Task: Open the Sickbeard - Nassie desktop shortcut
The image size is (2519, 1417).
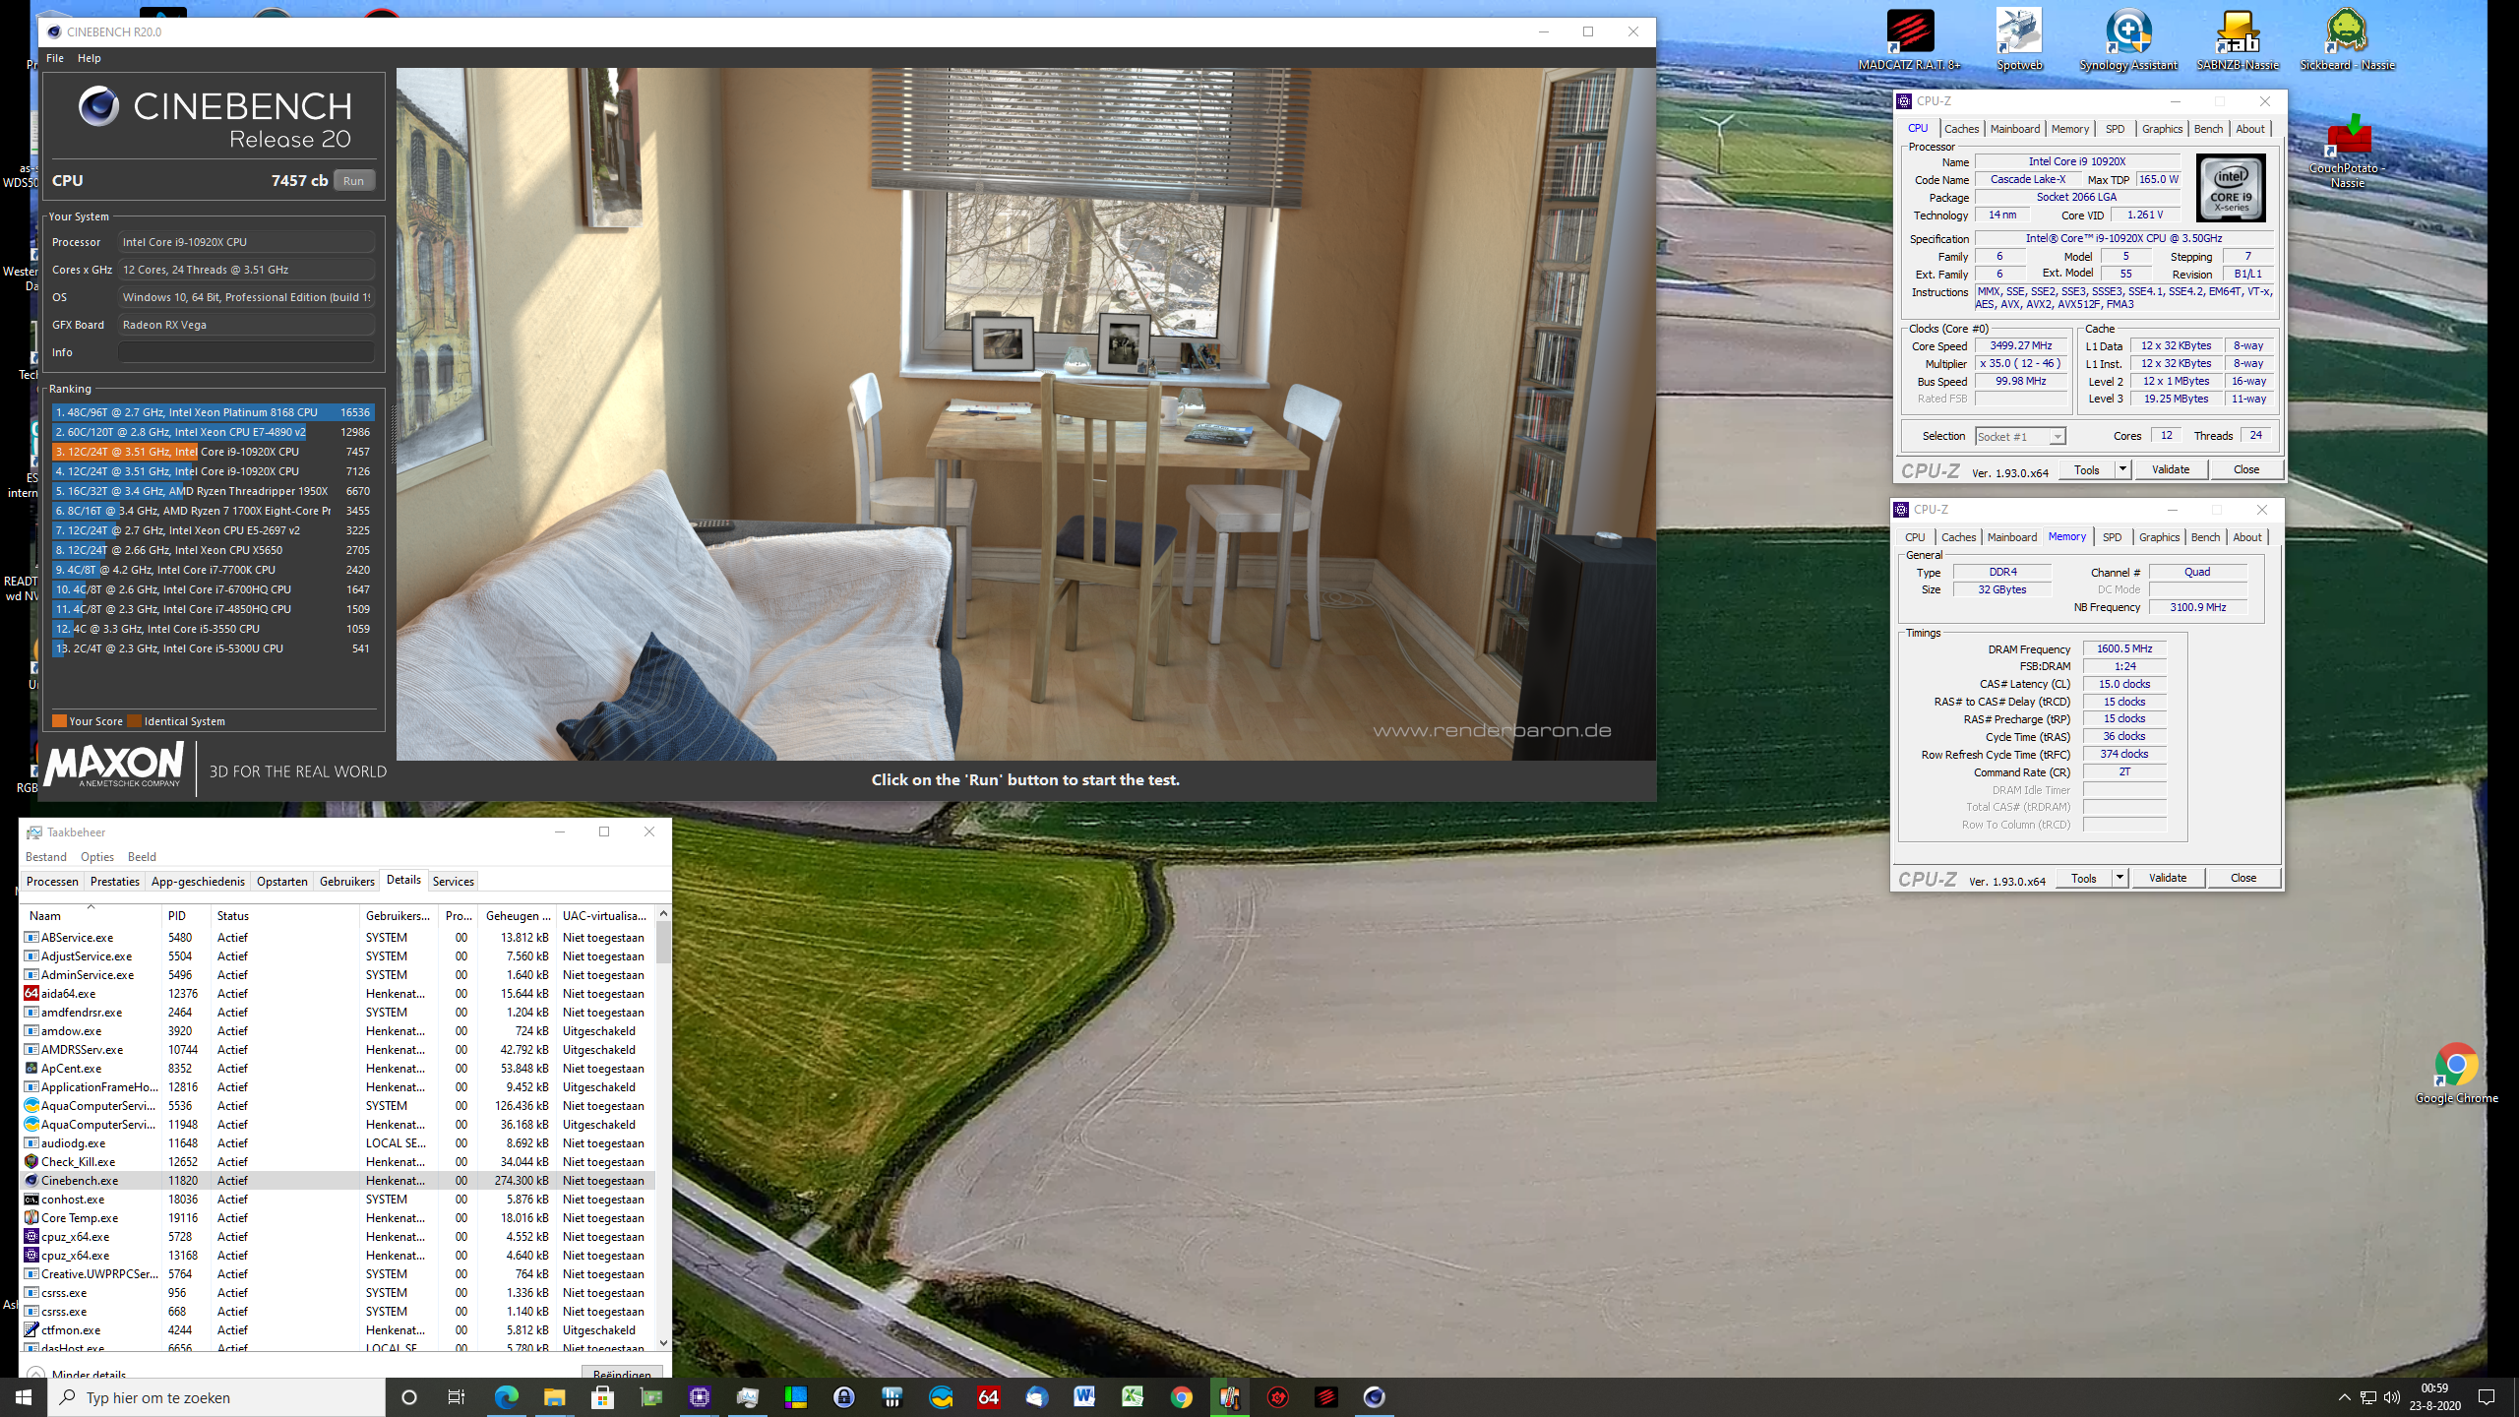Action: point(2347,39)
